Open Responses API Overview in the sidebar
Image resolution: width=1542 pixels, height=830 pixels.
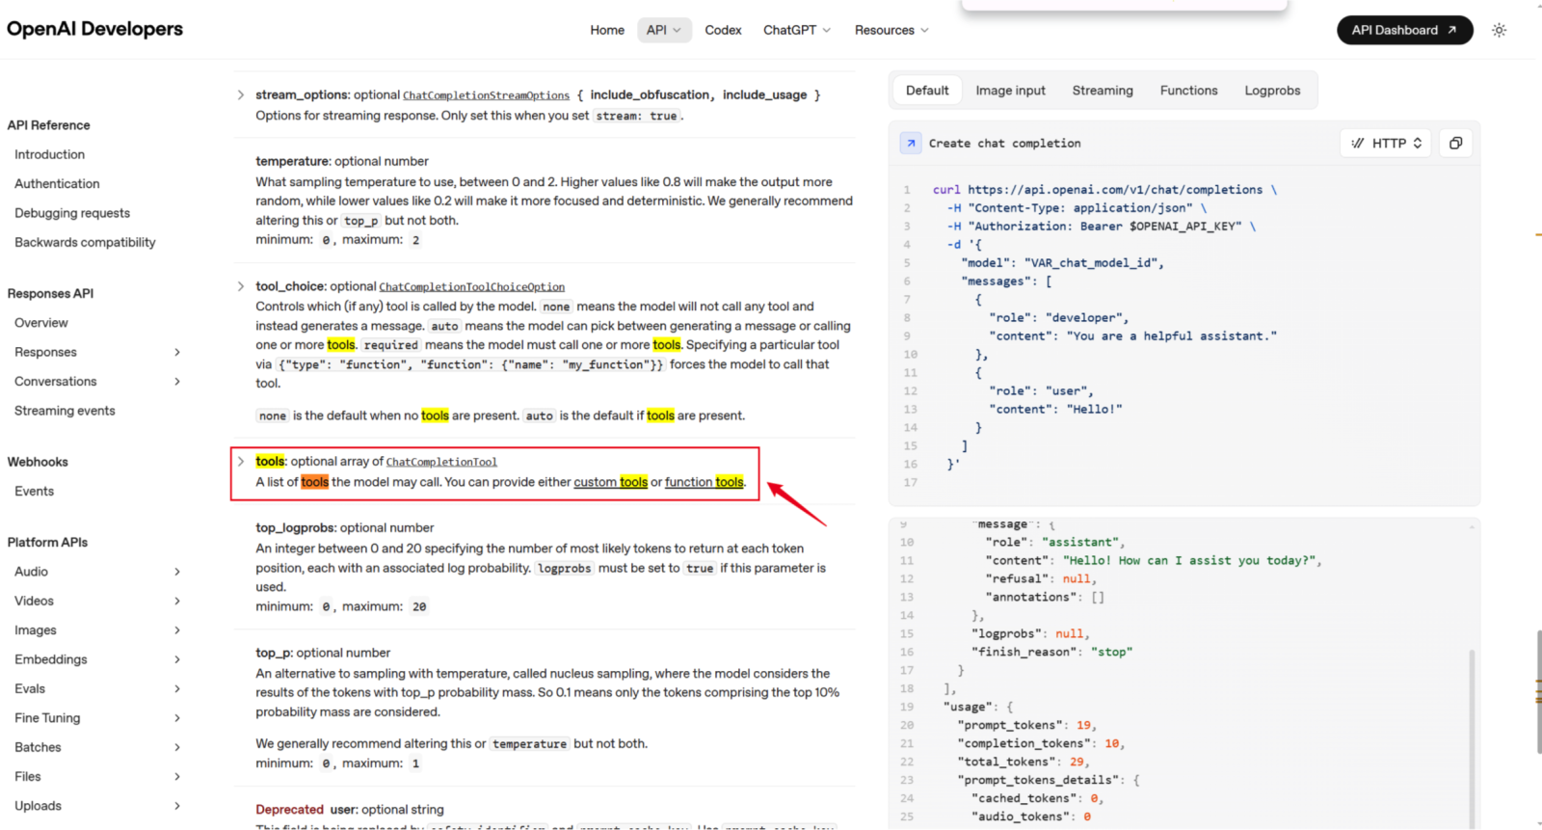(41, 323)
